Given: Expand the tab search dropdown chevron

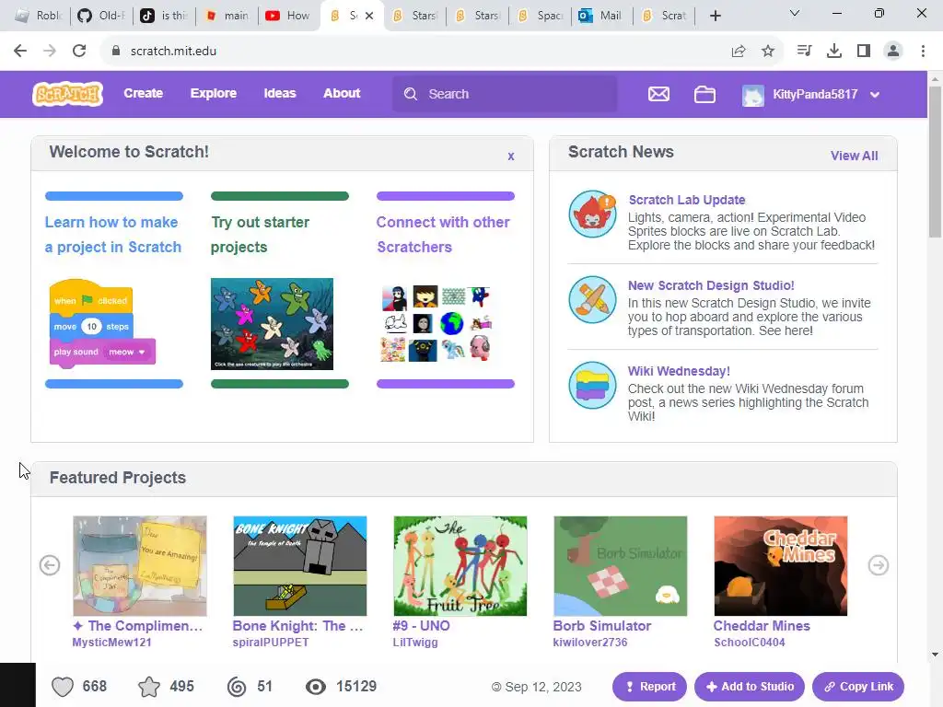Looking at the screenshot, I should (795, 13).
